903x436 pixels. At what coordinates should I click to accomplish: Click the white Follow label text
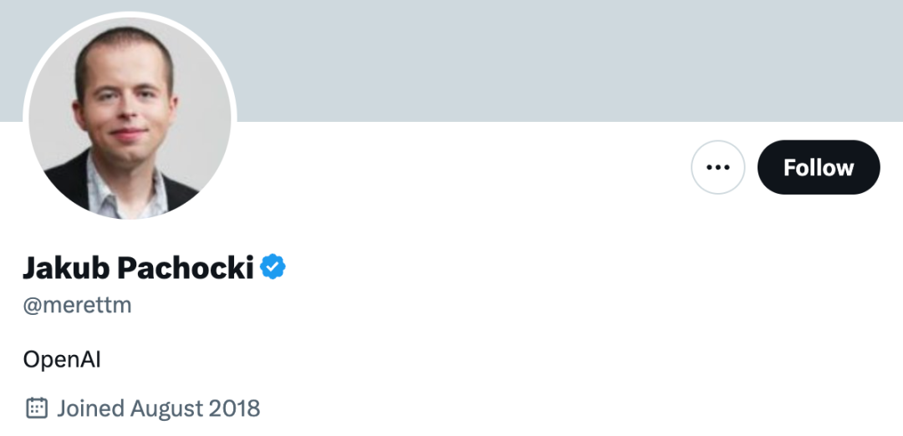click(x=818, y=168)
